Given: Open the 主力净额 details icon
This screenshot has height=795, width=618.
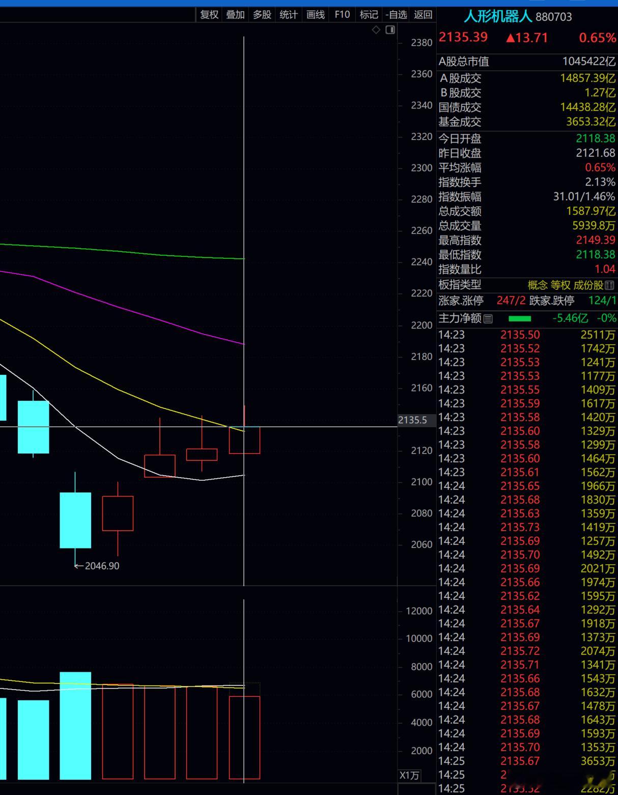Looking at the screenshot, I should point(488,319).
